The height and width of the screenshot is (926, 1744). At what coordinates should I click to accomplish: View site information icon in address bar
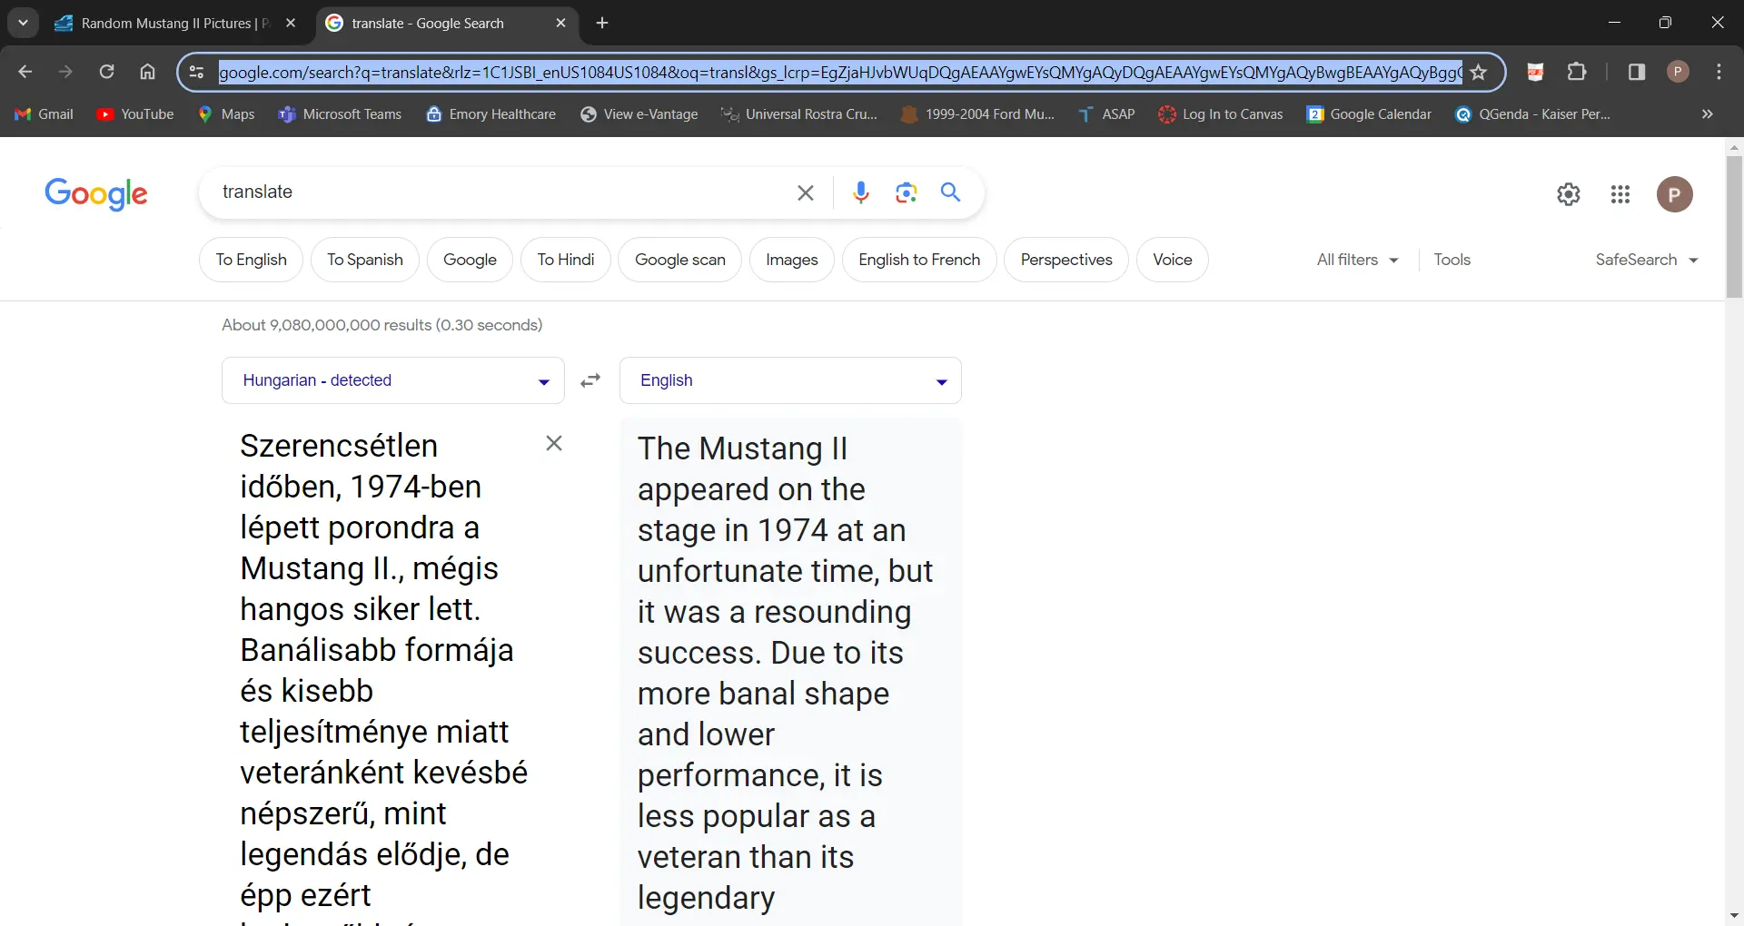pos(196,72)
